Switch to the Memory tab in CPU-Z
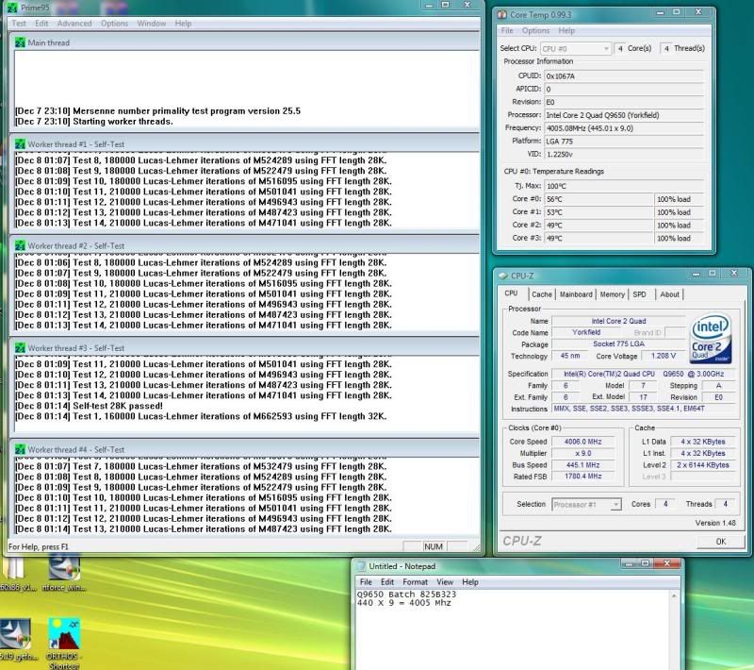Viewport: 754px width, 670px height. [x=612, y=294]
